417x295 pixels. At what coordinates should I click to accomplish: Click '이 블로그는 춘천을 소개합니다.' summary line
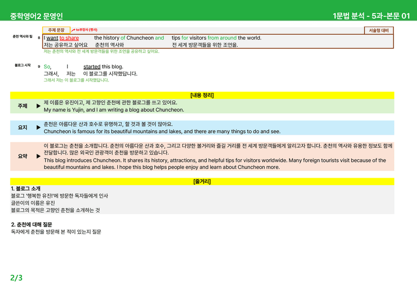[x=218, y=146]
